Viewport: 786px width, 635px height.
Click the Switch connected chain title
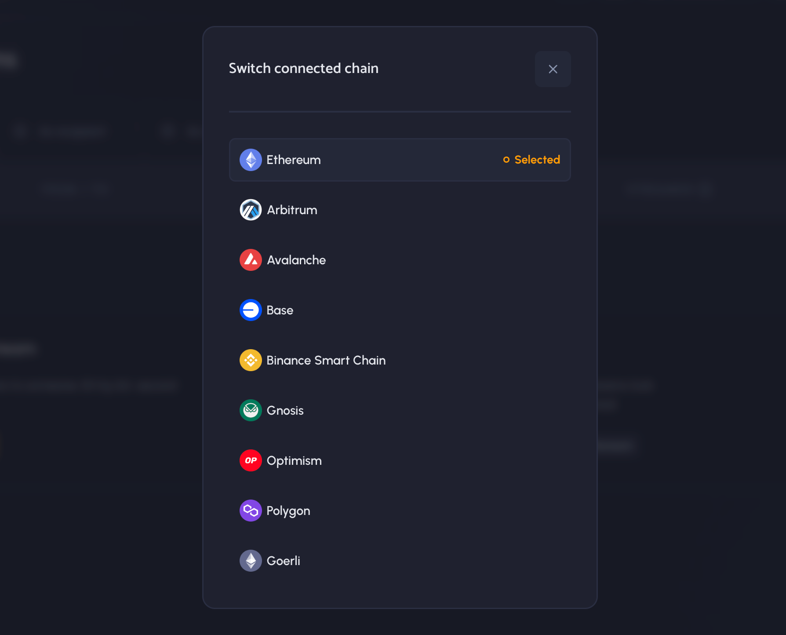303,68
